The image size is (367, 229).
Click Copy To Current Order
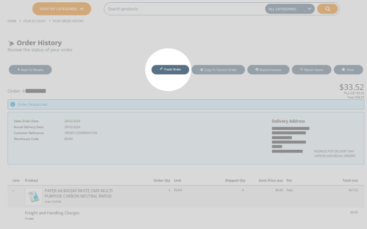point(218,70)
